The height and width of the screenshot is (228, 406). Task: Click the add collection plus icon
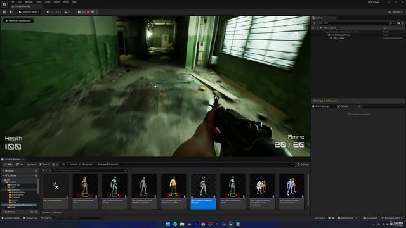click(32, 212)
